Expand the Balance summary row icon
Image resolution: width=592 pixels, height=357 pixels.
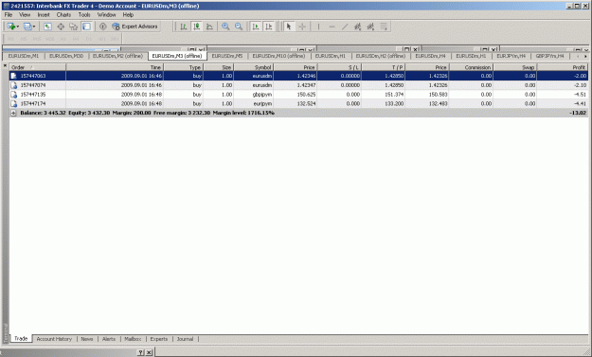click(x=13, y=113)
